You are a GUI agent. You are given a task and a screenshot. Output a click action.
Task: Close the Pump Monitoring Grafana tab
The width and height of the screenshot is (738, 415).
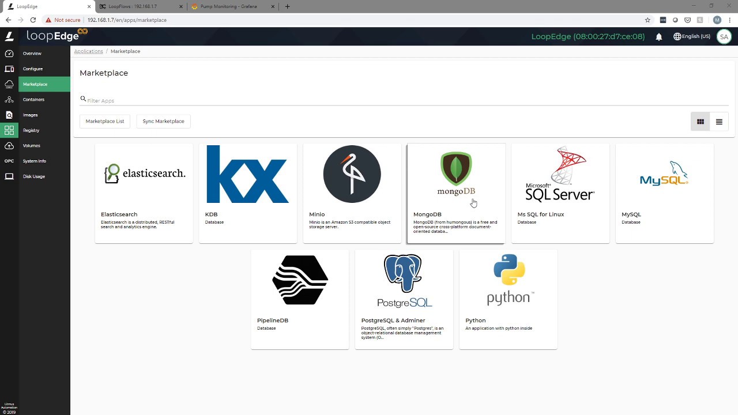click(273, 6)
